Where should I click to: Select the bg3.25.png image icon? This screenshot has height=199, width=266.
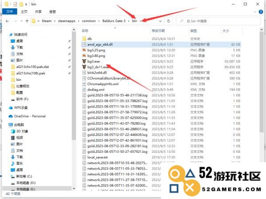tap(84, 50)
